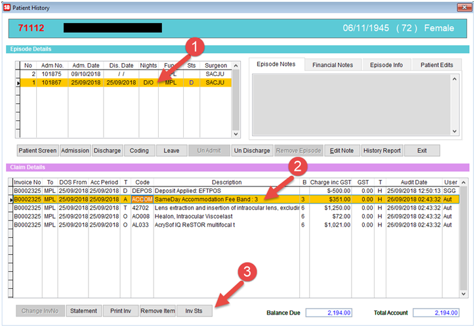Click down arrow of episode notes scrollbar
Image resolution: width=475 pixels, height=327 pixels.
[x=455, y=131]
